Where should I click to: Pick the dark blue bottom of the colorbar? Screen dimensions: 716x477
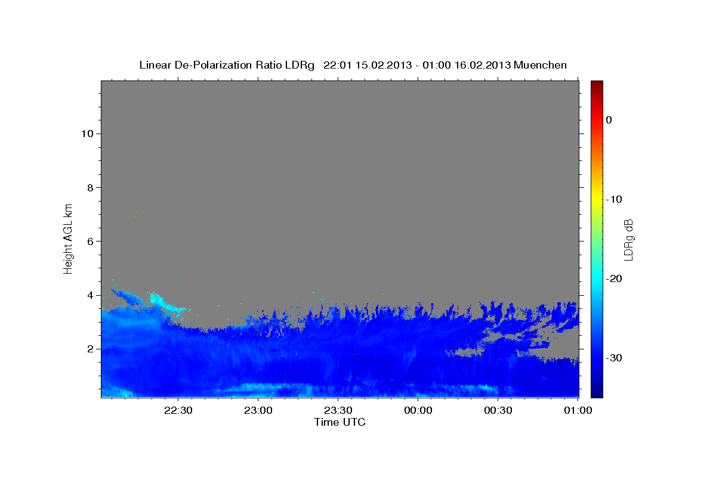pyautogui.click(x=597, y=393)
